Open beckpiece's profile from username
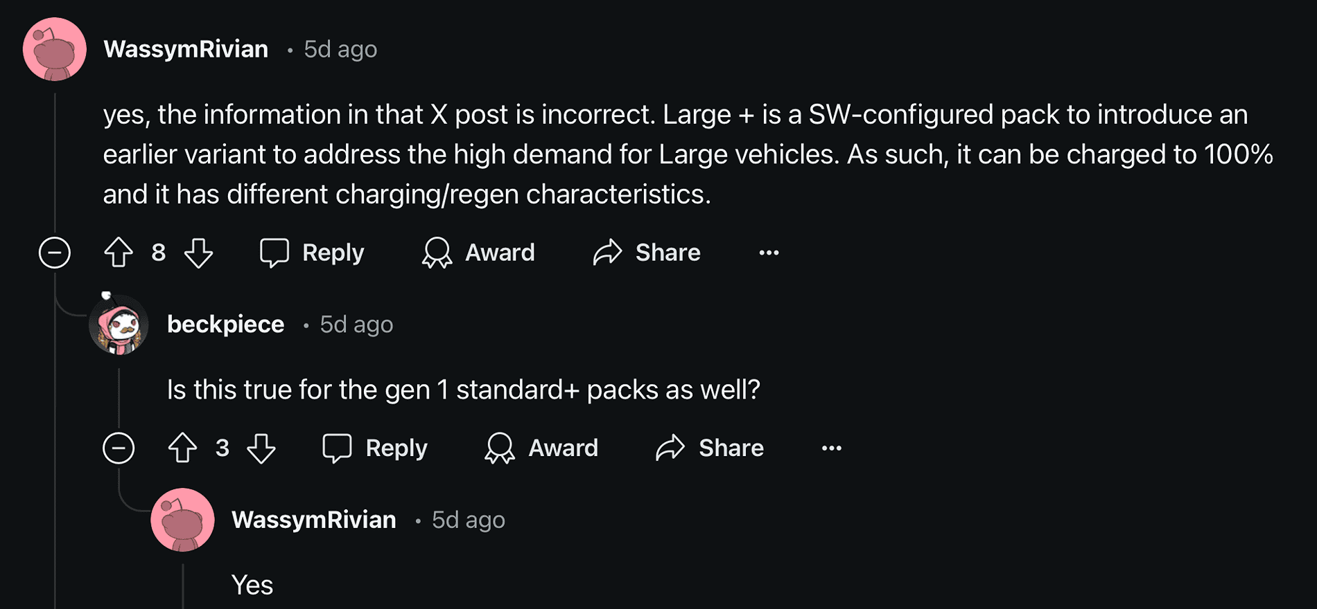 coord(225,325)
